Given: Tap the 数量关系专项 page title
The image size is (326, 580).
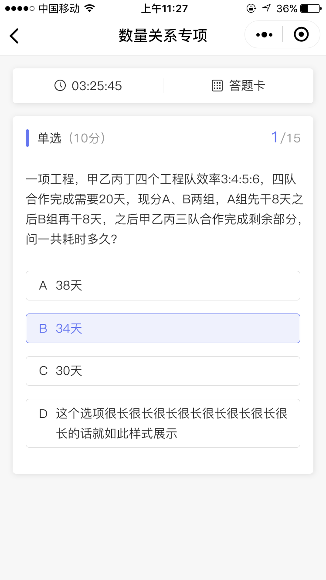Looking at the screenshot, I should 163,36.
